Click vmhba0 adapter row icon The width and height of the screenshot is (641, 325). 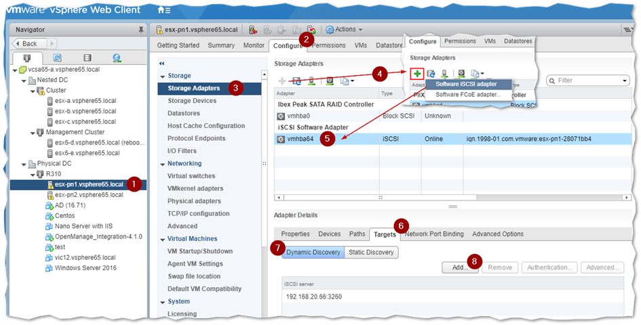click(281, 116)
